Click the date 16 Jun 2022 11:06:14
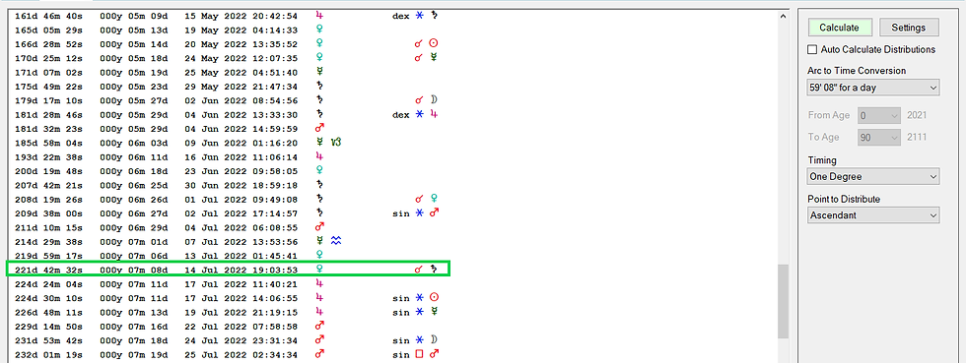Screen dimensions: 966x363 click(241, 156)
